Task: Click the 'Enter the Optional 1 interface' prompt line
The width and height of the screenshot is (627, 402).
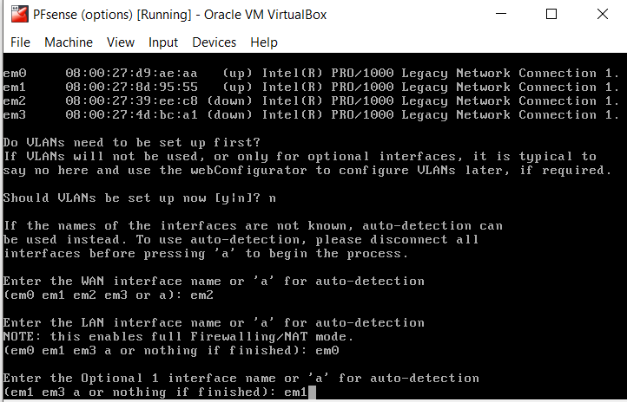Action: (241, 378)
